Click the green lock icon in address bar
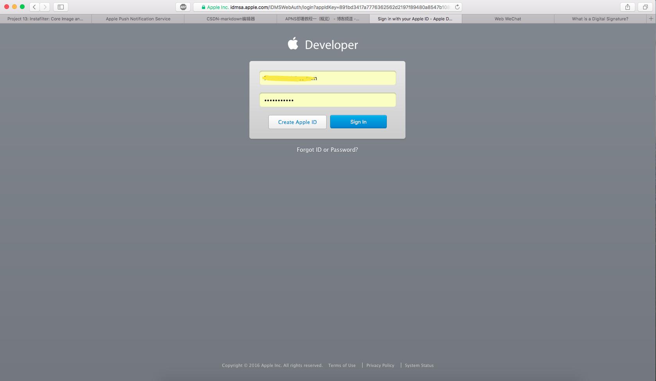Viewport: 656px width, 381px height. tap(204, 7)
